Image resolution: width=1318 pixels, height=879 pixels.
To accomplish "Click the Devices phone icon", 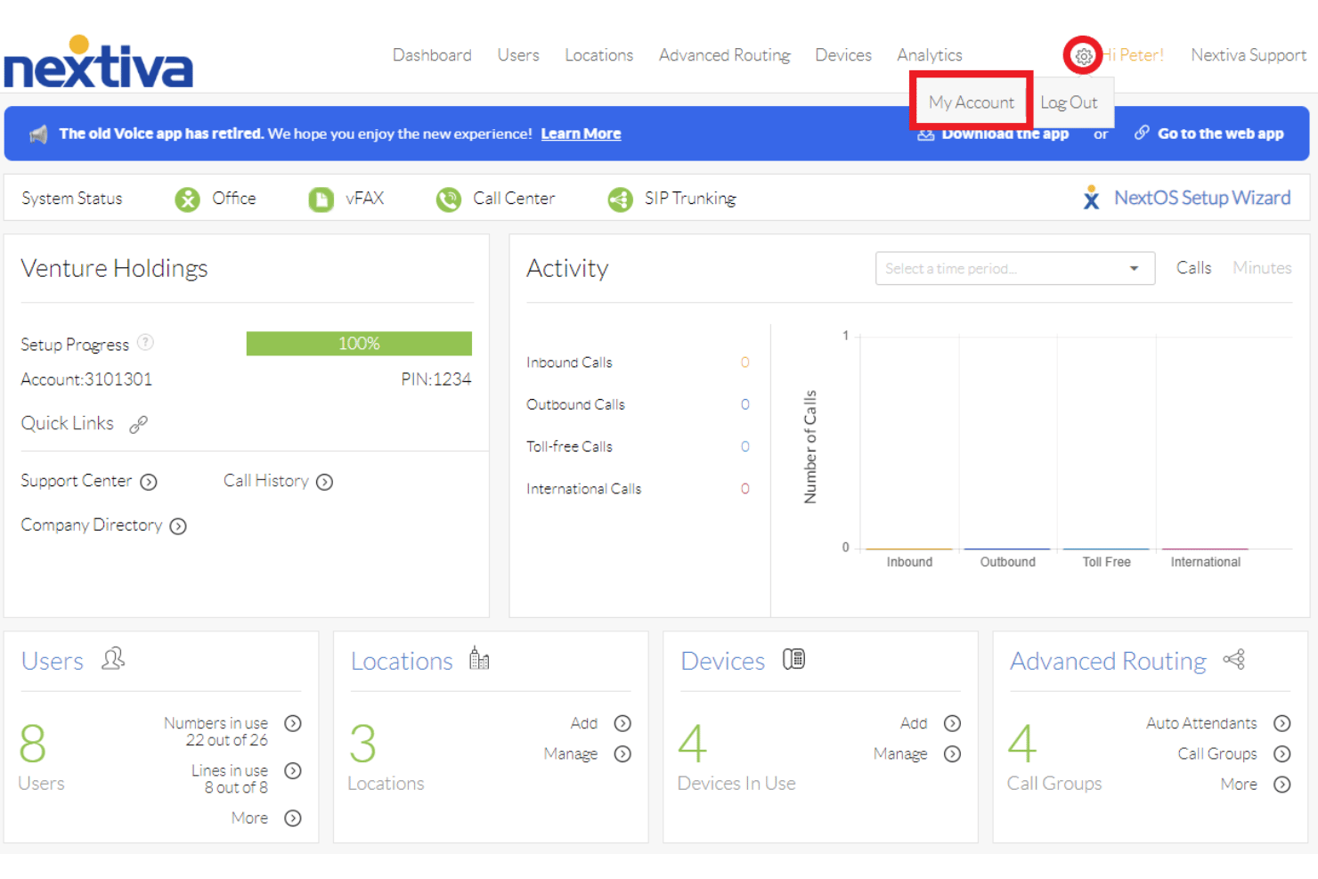I will tap(793, 659).
